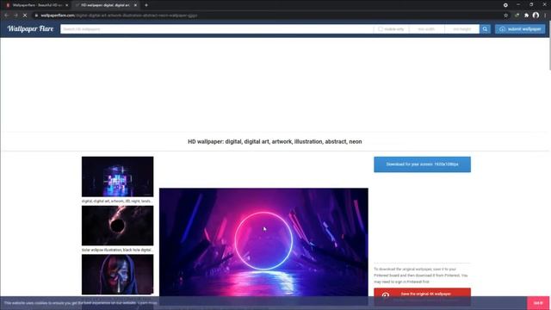Select the HD wallpaper digital art tab
The image size is (551, 310).
(105, 5)
